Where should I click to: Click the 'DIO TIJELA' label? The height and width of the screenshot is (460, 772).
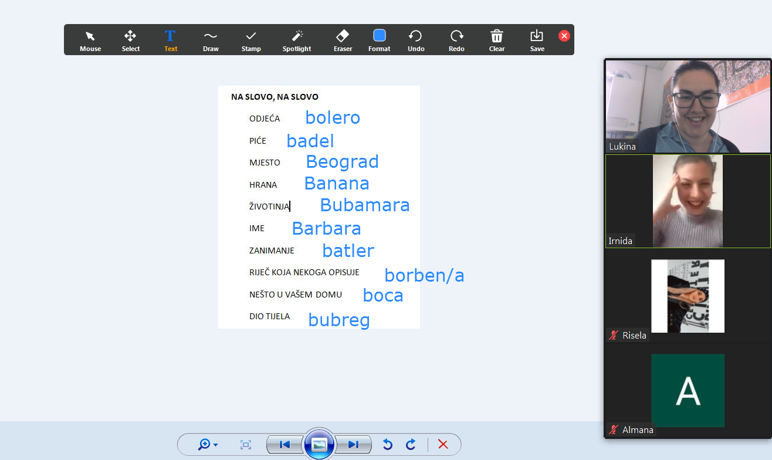pos(269,316)
